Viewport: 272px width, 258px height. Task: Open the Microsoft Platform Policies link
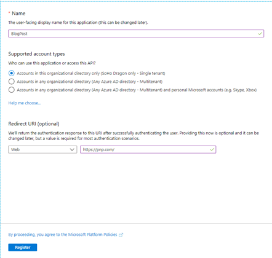click(x=63, y=235)
